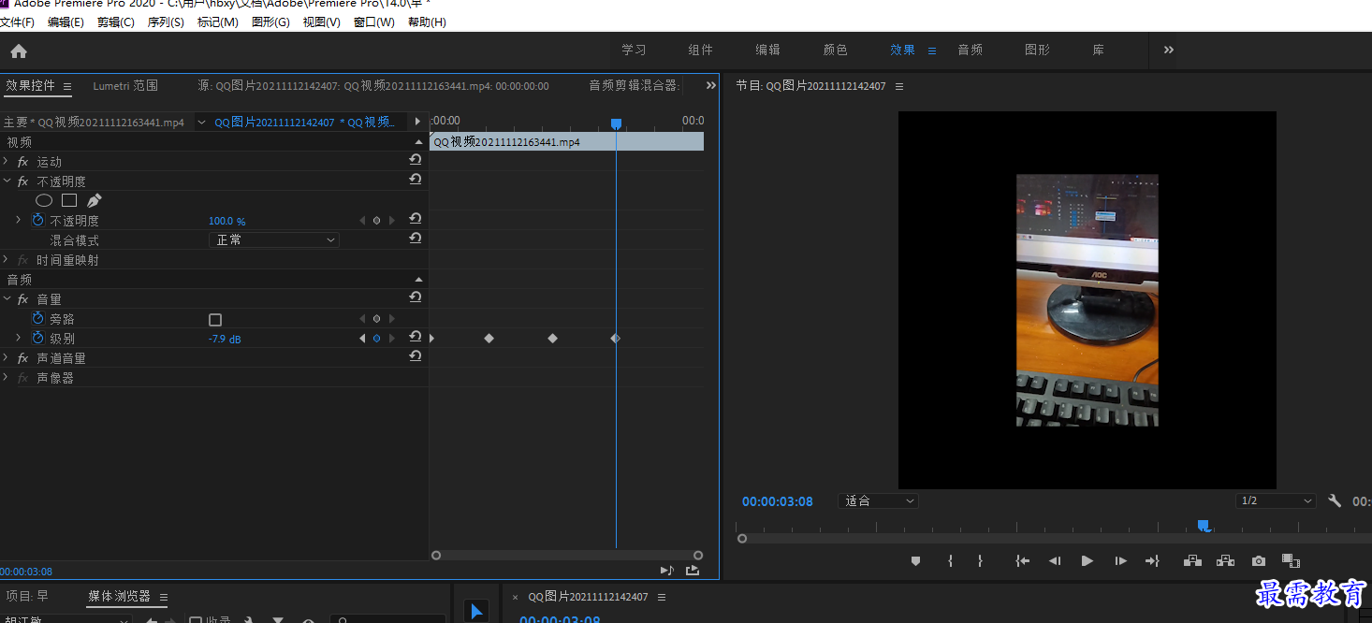Step back one frame
Image resolution: width=1372 pixels, height=623 pixels.
1055,561
